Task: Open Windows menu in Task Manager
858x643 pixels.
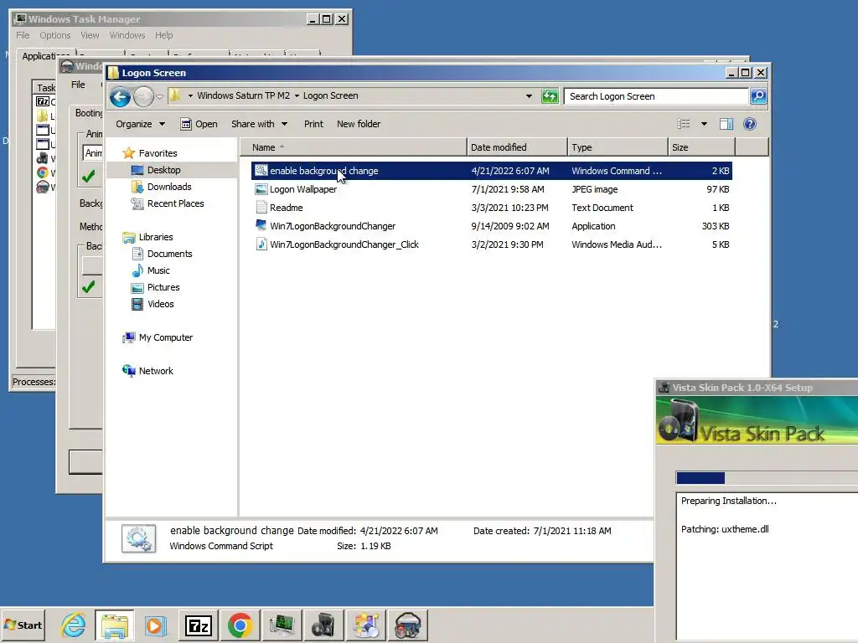Action: click(x=127, y=35)
